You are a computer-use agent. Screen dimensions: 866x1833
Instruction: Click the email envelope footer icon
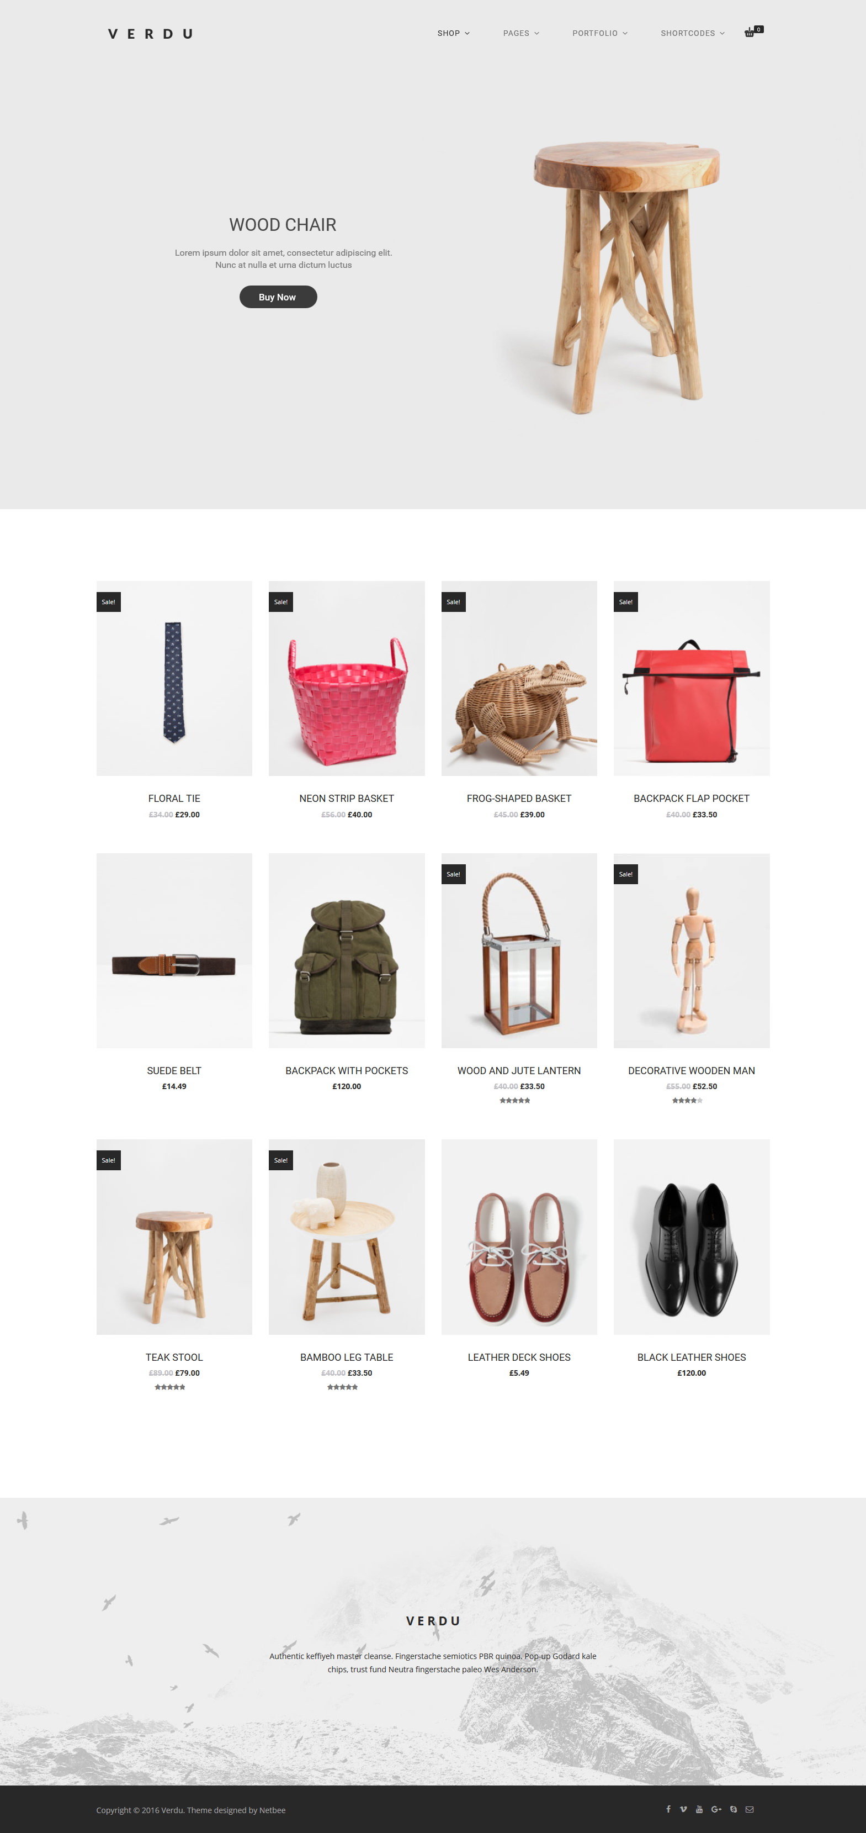pos(750,1809)
